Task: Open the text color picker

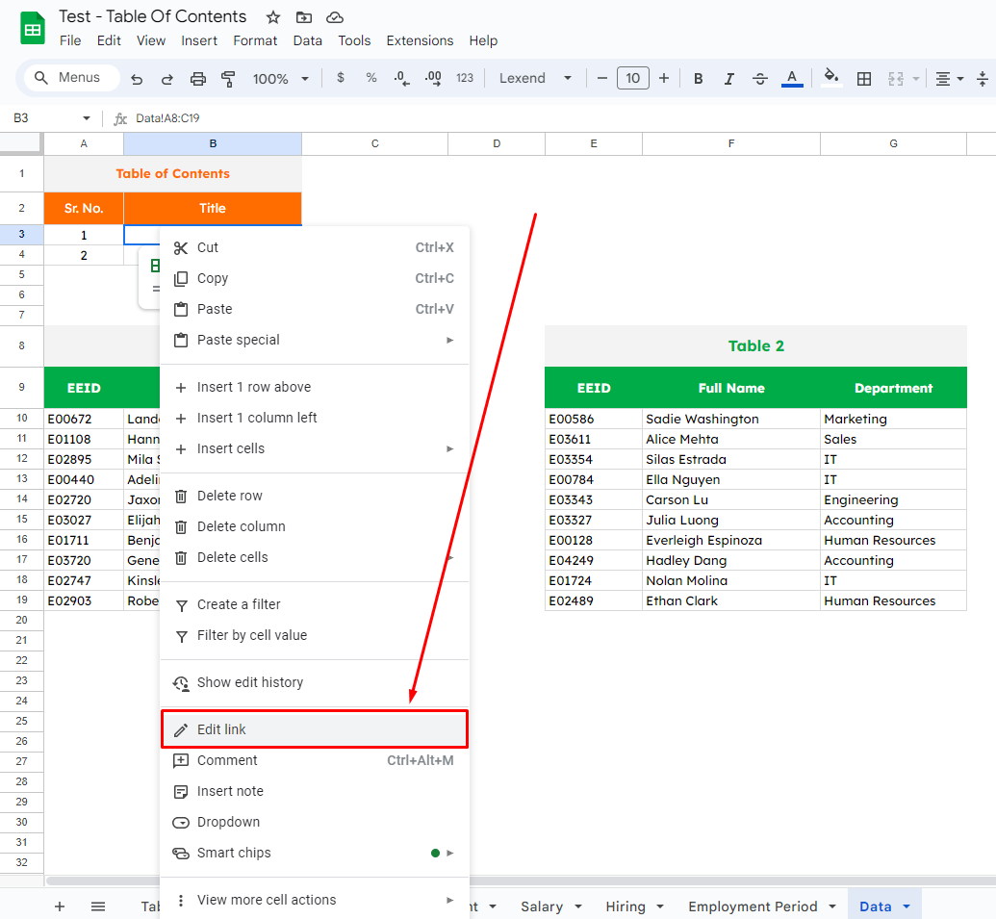Action: (x=791, y=79)
